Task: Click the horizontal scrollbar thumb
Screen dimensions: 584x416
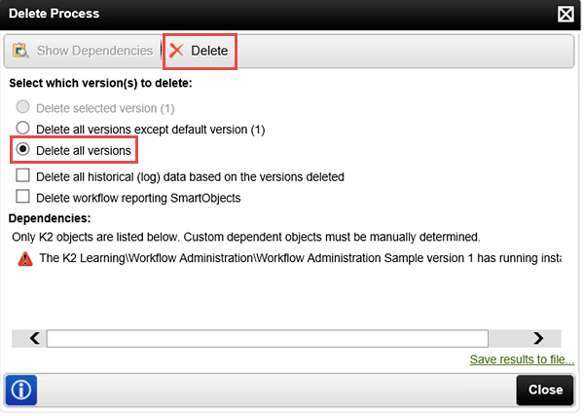Action: [x=268, y=338]
